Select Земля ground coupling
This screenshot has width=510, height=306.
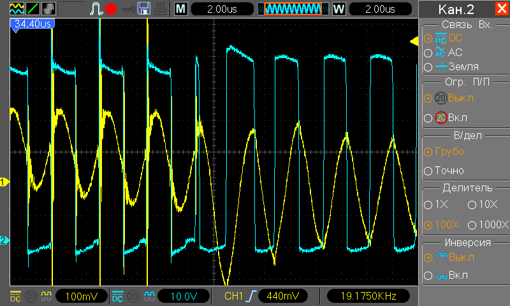(455, 67)
